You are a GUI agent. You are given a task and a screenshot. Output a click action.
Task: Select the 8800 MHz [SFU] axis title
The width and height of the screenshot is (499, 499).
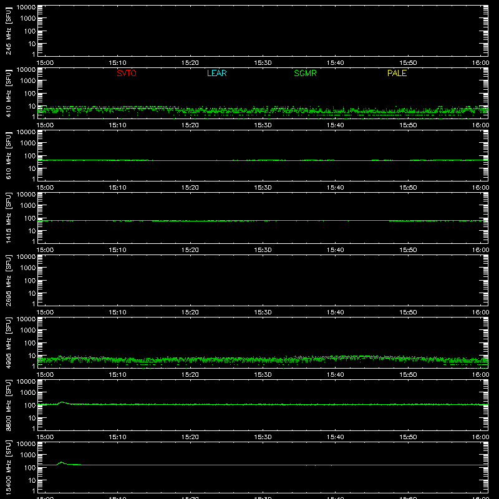[x=8, y=405]
